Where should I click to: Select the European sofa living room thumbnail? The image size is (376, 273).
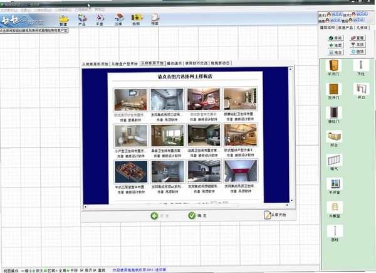point(130,100)
